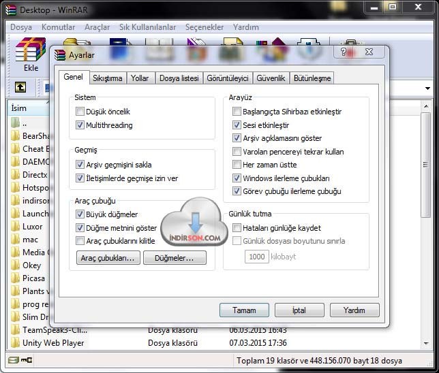
Task: Click the kilobayt size input field
Action: (257, 257)
